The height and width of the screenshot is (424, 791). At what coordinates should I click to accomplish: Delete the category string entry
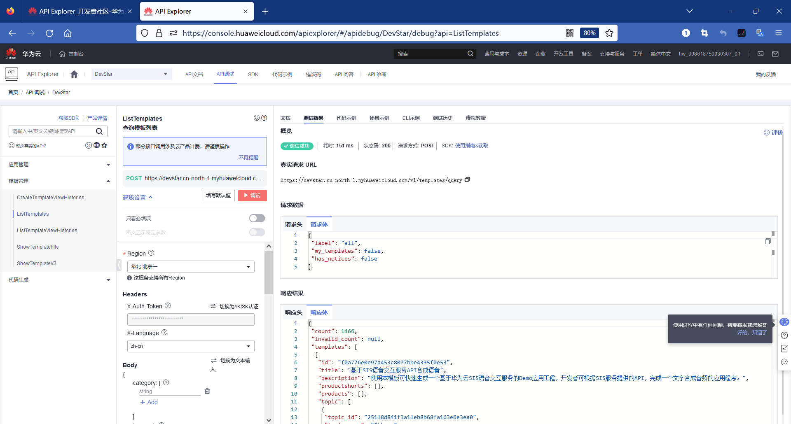point(207,391)
